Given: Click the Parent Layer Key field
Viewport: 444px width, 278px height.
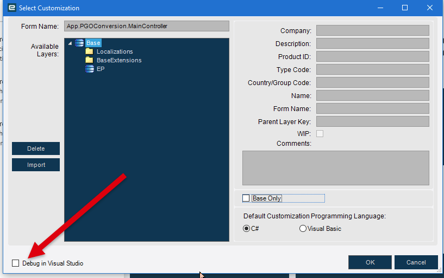Looking at the screenshot, I should pos(373,121).
